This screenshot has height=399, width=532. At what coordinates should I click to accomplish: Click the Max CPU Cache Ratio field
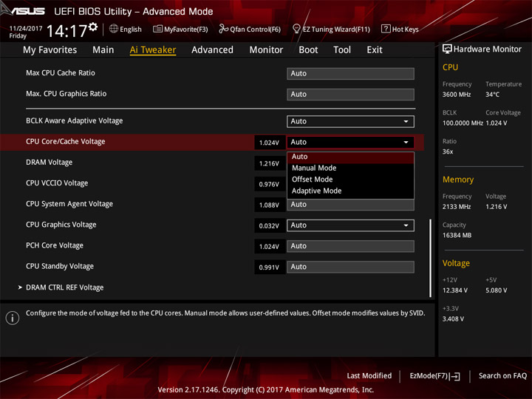[350, 74]
